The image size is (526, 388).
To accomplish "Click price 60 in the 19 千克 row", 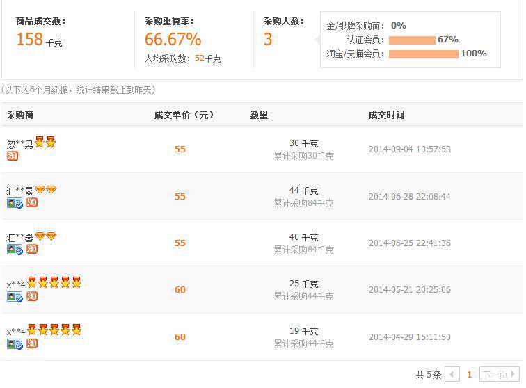I will pos(180,337).
